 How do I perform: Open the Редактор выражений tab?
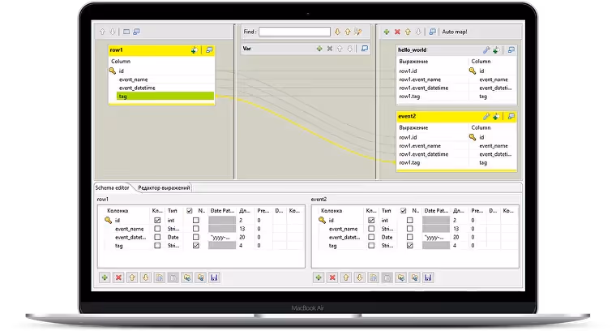164,187
